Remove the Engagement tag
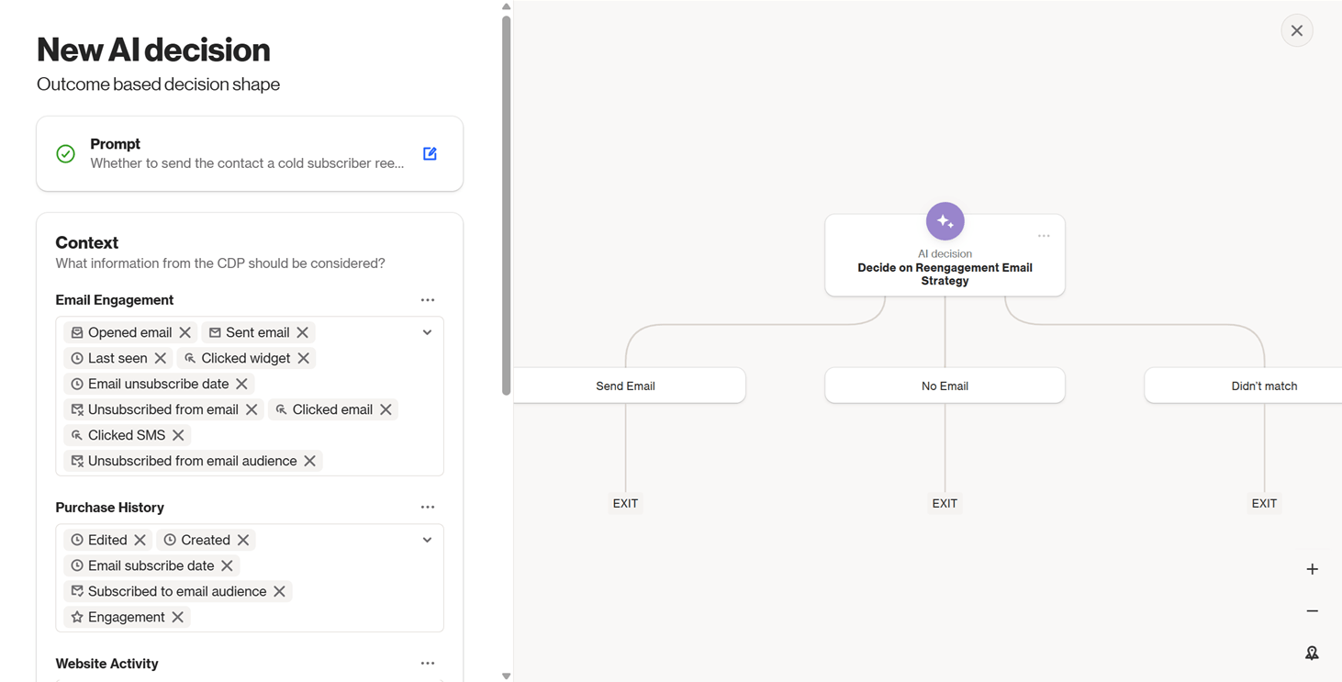The height and width of the screenshot is (682, 1342). point(178,617)
